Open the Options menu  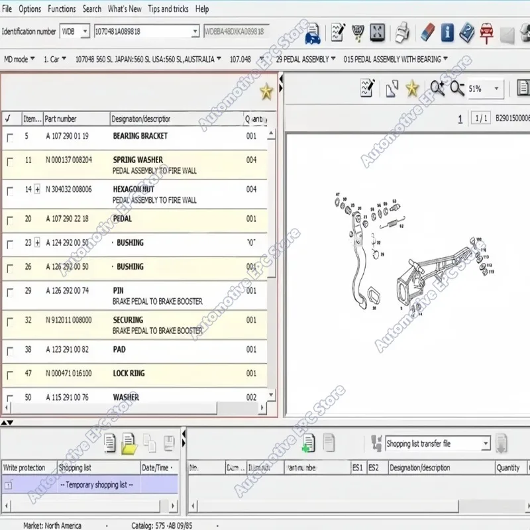pyautogui.click(x=30, y=9)
